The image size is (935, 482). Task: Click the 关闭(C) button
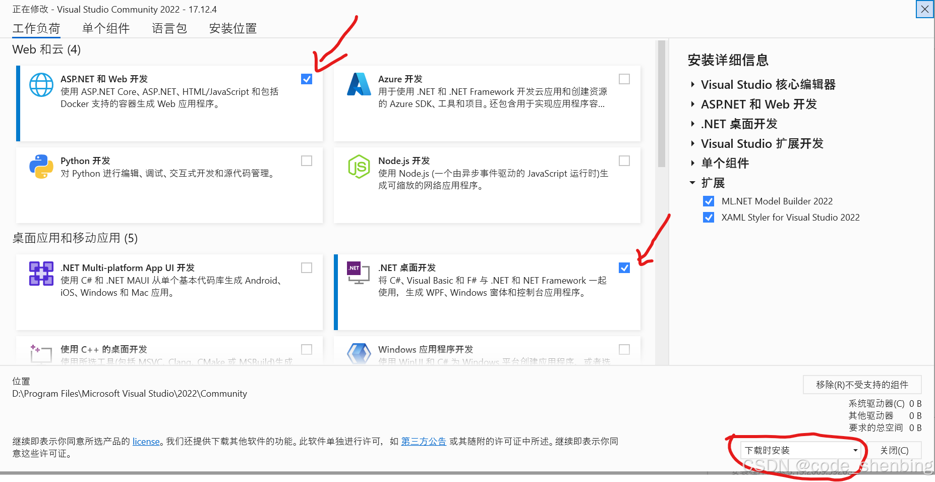894,451
